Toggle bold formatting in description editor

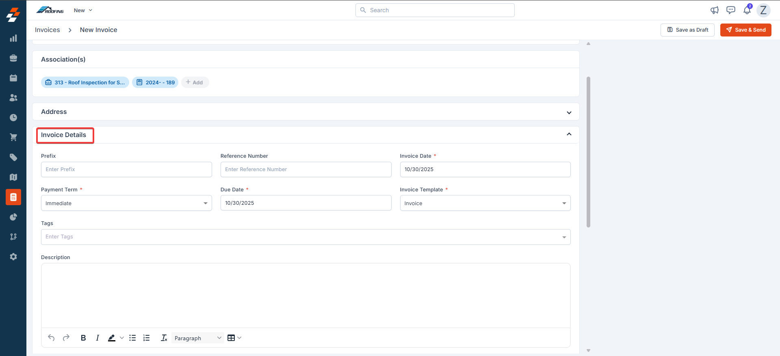[x=83, y=338]
